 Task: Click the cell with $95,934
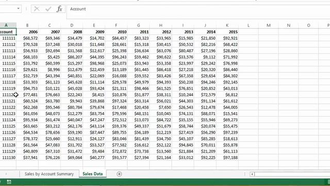(x=27, y=120)
